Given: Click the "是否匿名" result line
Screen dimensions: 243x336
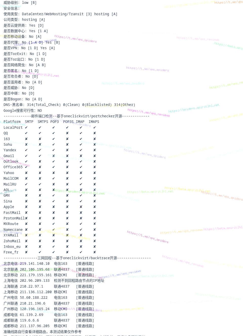Looking at the screenshot, I should [21, 71].
